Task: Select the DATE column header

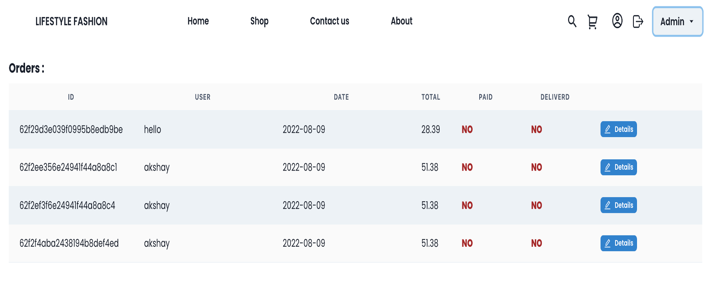Action: coord(341,97)
